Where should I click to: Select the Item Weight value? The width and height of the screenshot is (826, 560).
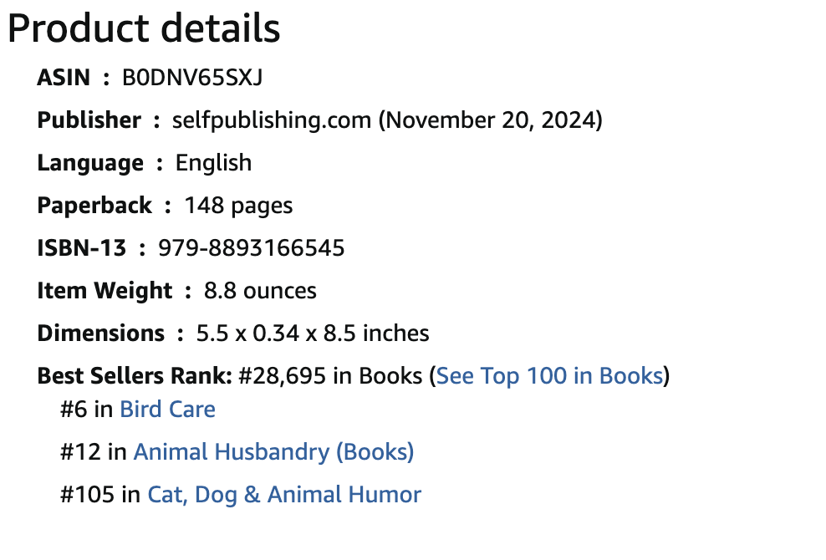click(261, 291)
